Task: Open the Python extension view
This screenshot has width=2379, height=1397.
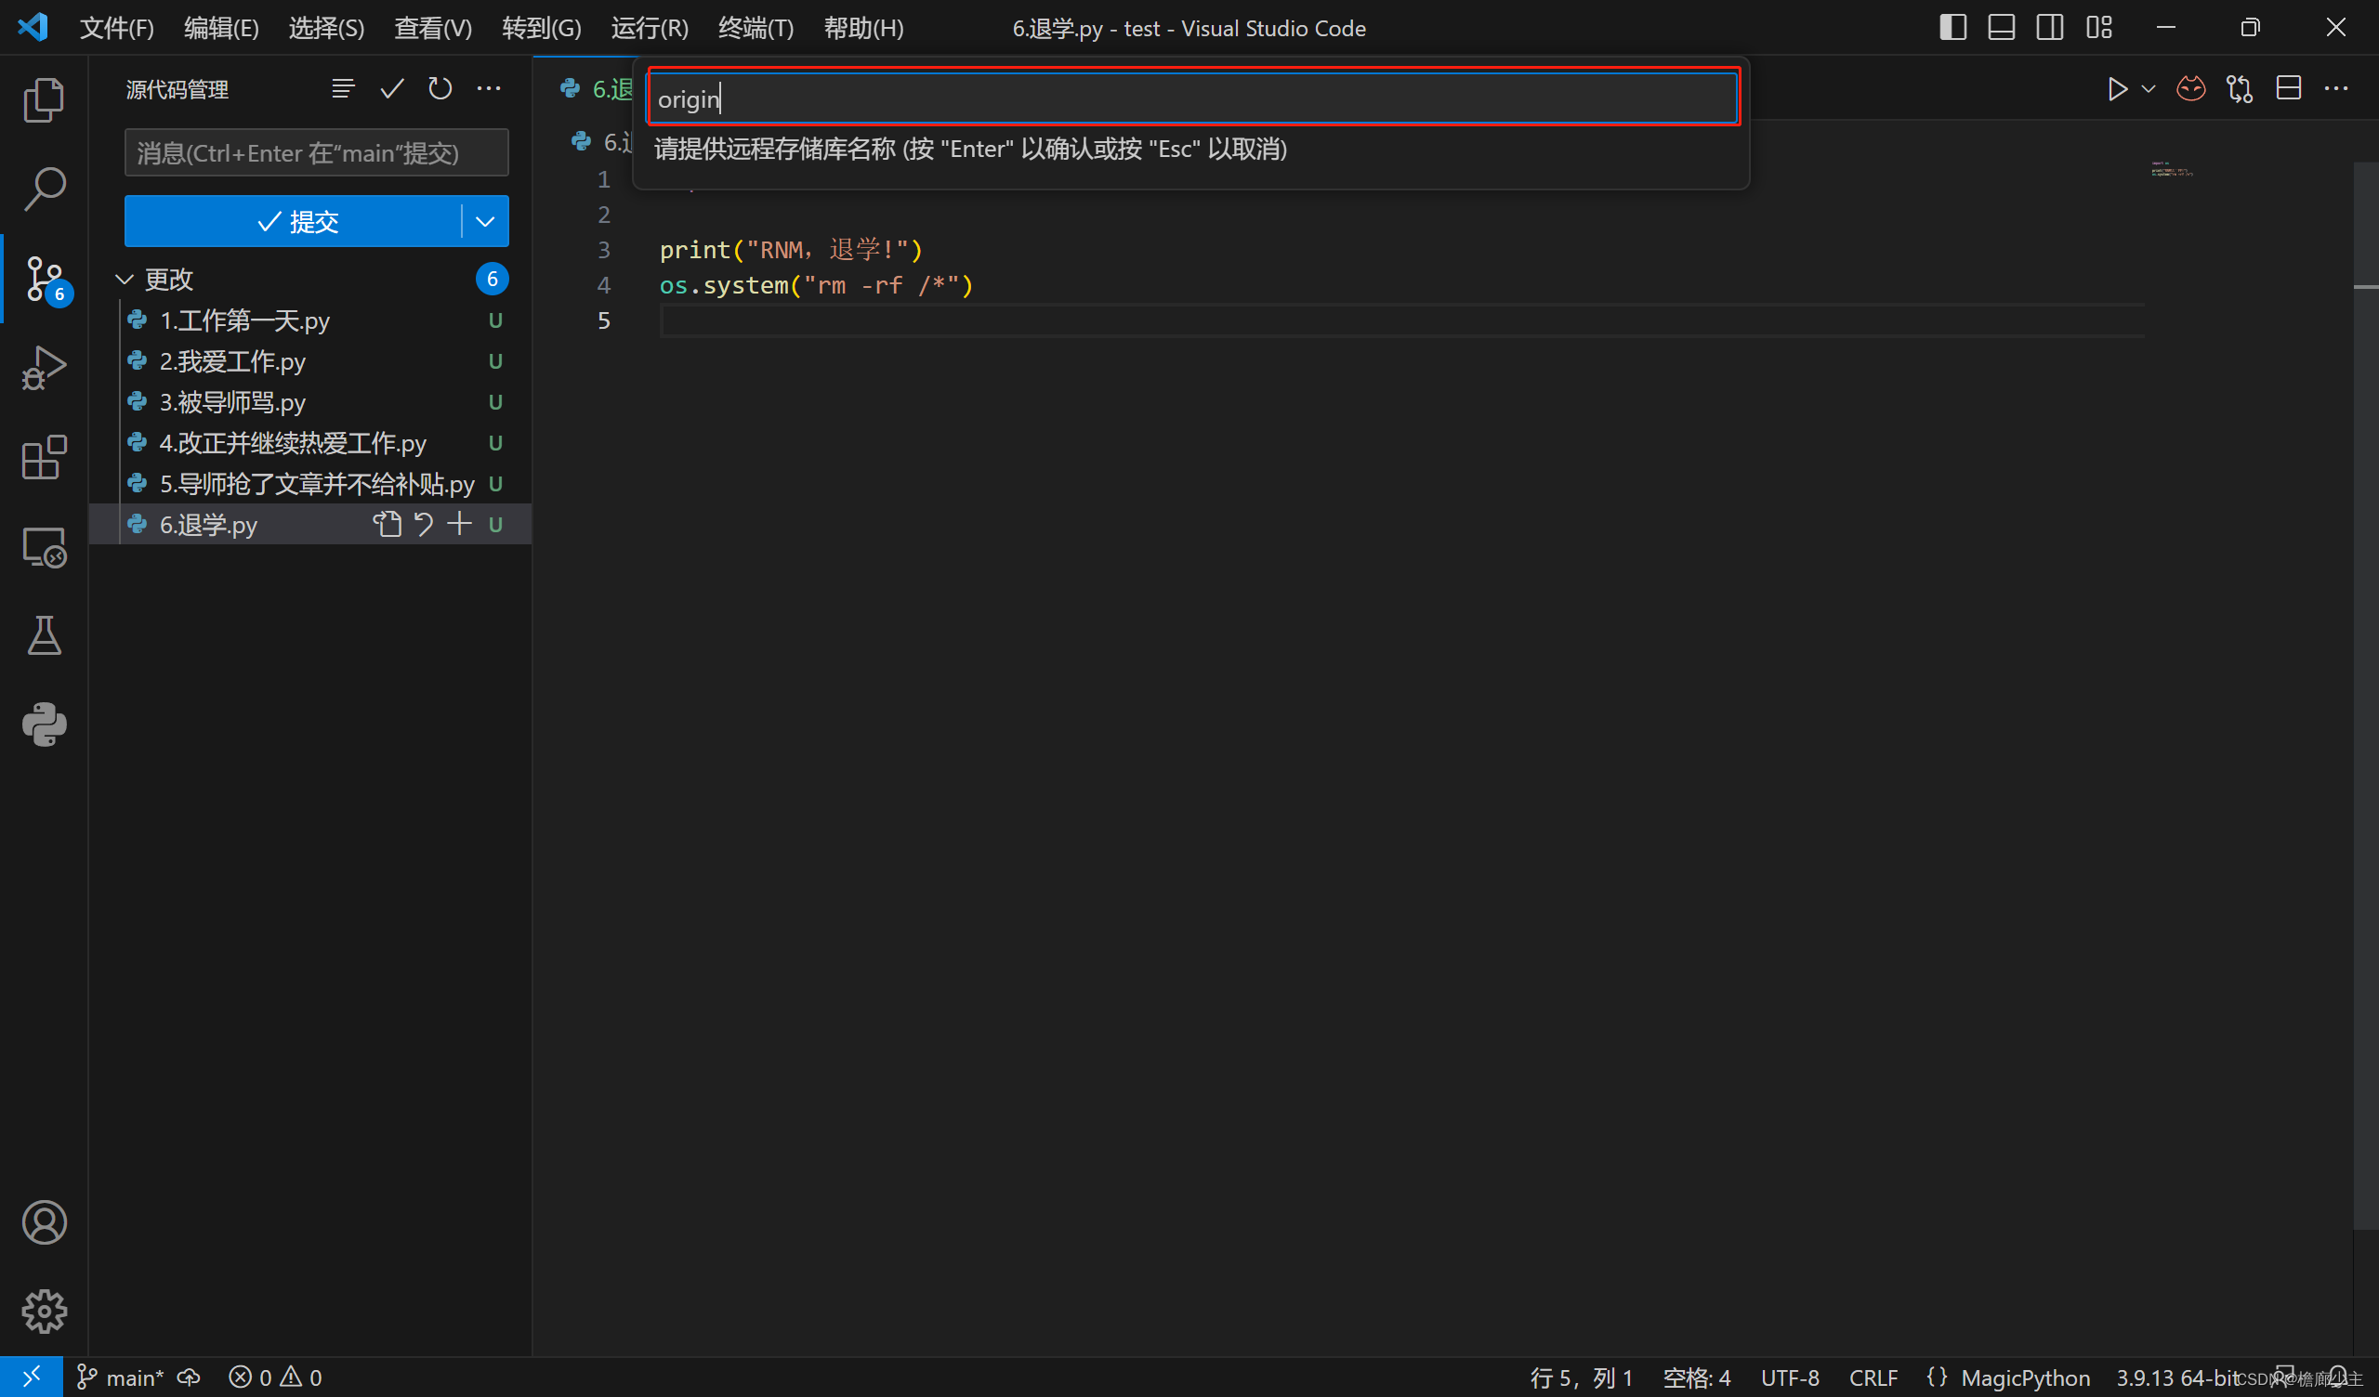Action: click(44, 724)
